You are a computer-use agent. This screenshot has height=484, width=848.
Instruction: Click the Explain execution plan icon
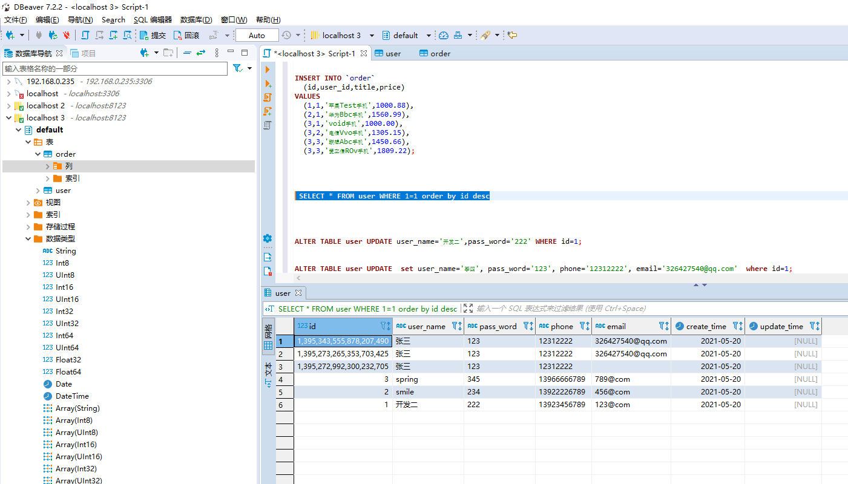(x=268, y=125)
